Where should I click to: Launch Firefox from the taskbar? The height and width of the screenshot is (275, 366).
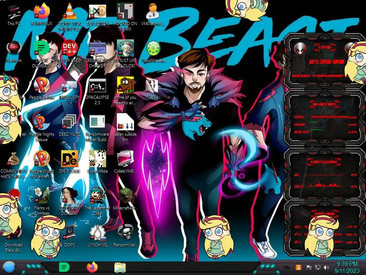tap(92, 267)
